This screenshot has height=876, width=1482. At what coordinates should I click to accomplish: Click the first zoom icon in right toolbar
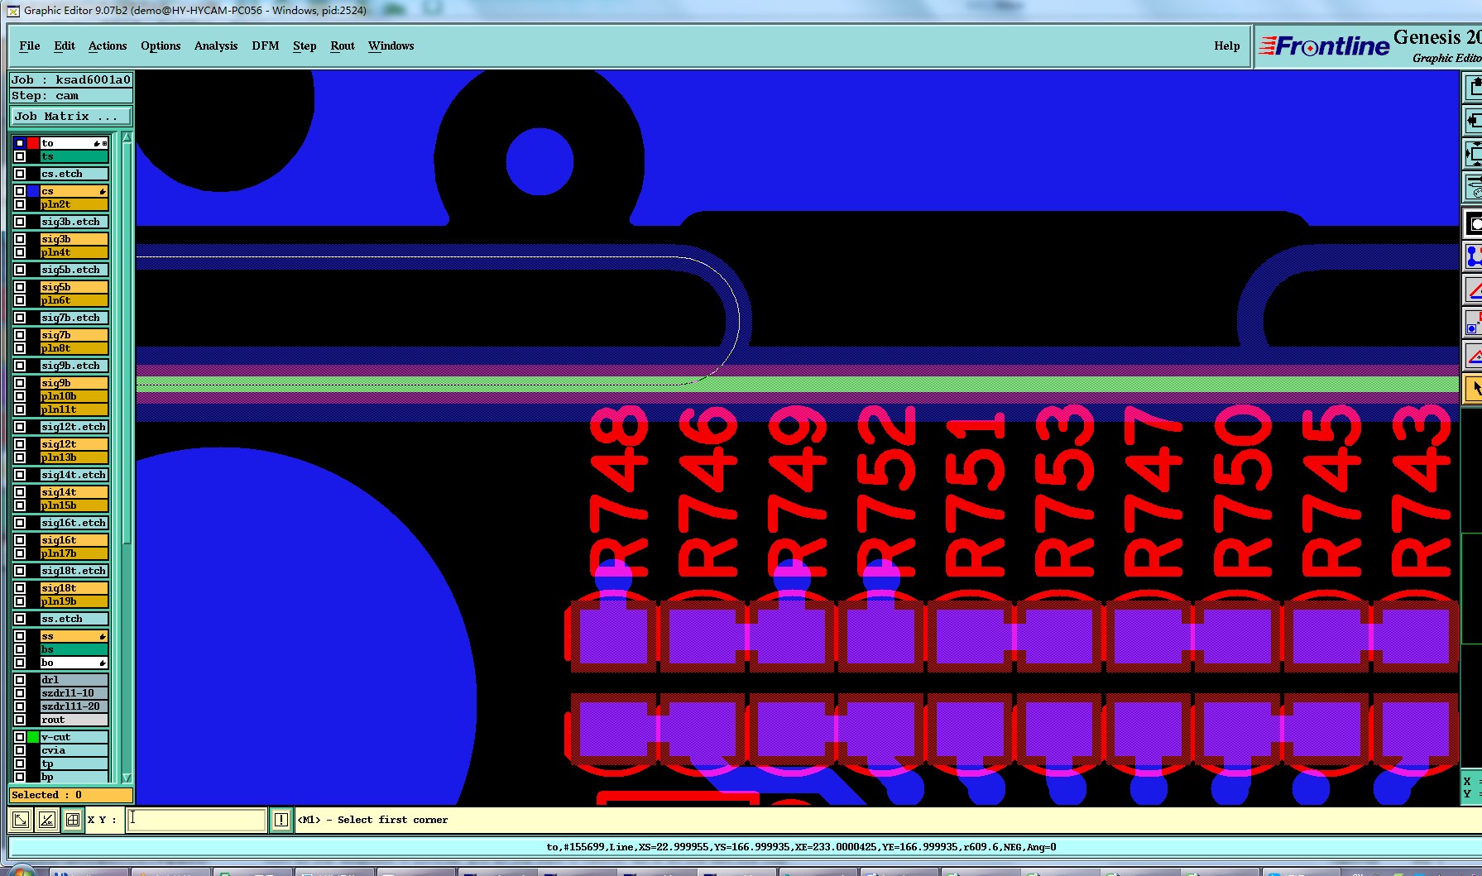point(1473,87)
